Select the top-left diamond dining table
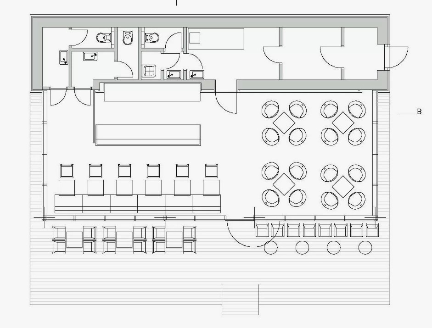The height and width of the screenshot is (328, 432). [x=284, y=122]
